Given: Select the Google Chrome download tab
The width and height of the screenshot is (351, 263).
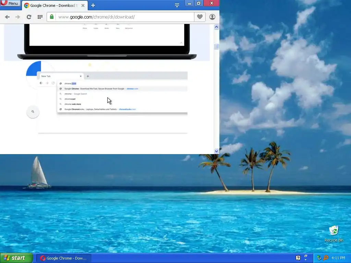Looking at the screenshot, I should coord(54,5).
